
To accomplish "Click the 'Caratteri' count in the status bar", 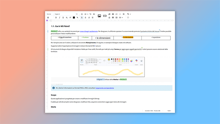I will coord(149,111).
